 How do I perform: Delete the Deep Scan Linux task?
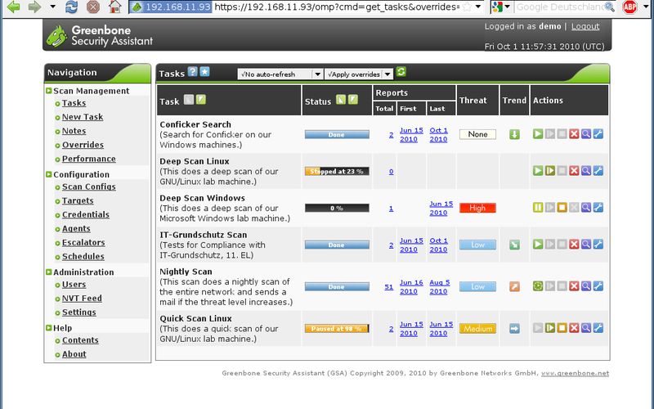[574, 171]
